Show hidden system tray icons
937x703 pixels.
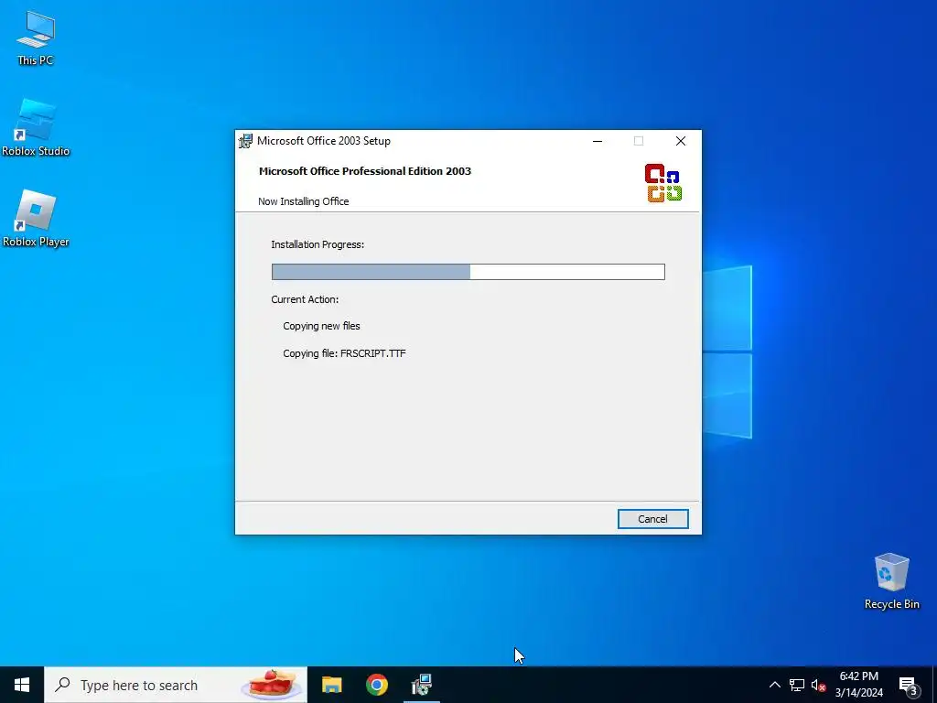(774, 685)
